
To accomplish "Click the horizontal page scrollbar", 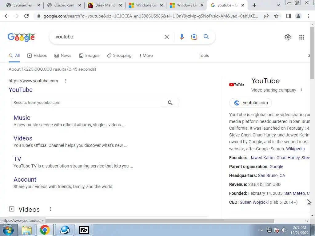I will pyautogui.click(x=160, y=221).
